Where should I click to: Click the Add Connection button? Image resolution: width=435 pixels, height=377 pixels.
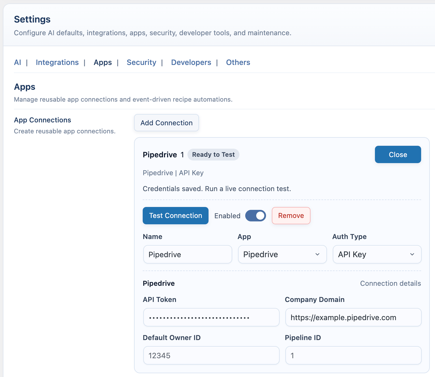click(166, 123)
